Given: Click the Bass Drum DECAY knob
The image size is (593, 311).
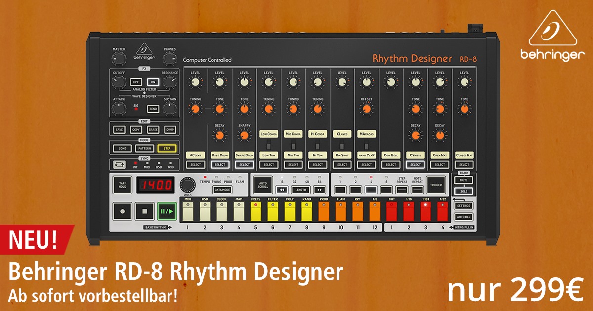Looking at the screenshot, I should (219, 135).
